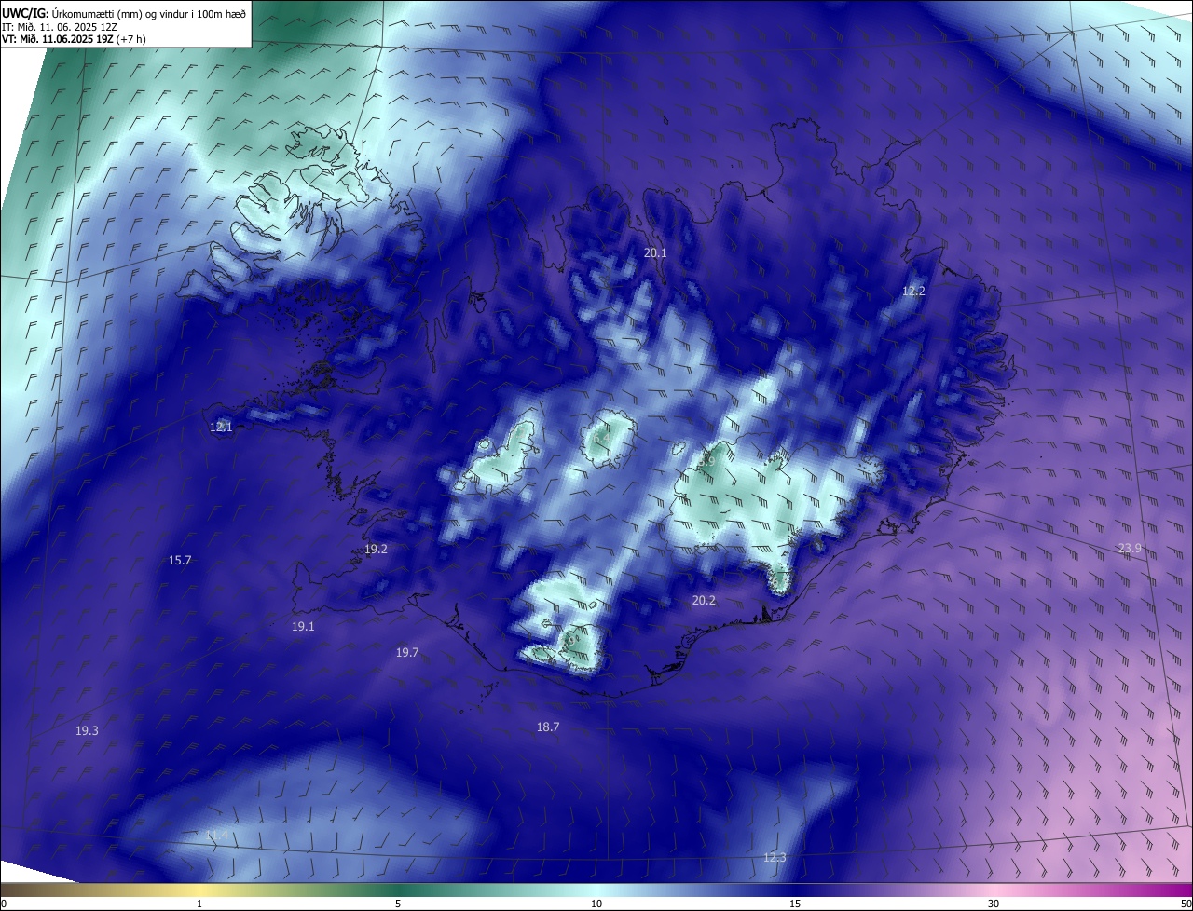Click the UWC/IG Úrkomumætti title text
Screen dimensions: 1193x911
124,12
